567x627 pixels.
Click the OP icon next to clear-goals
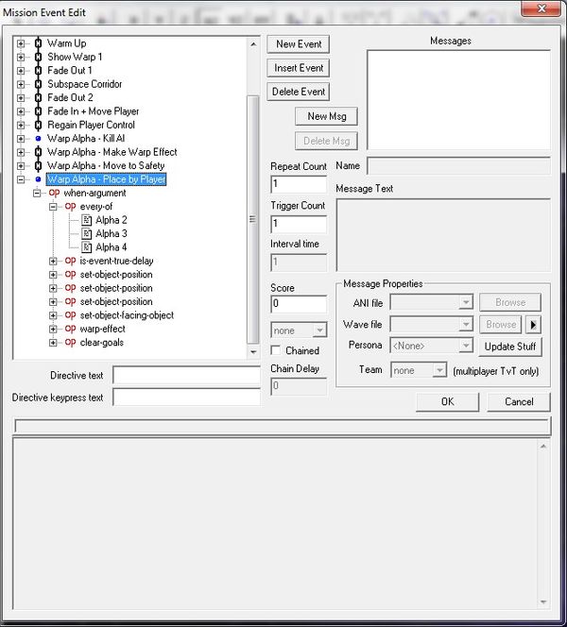click(70, 343)
